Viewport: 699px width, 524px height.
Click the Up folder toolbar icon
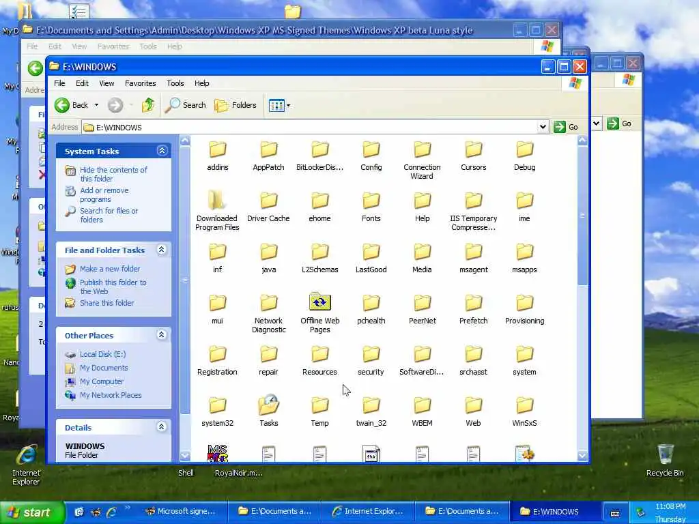click(148, 105)
